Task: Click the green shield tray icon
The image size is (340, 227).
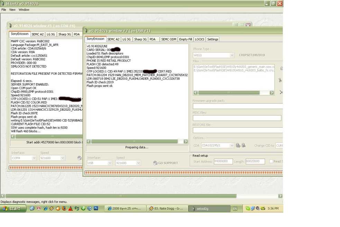Action: point(247,209)
